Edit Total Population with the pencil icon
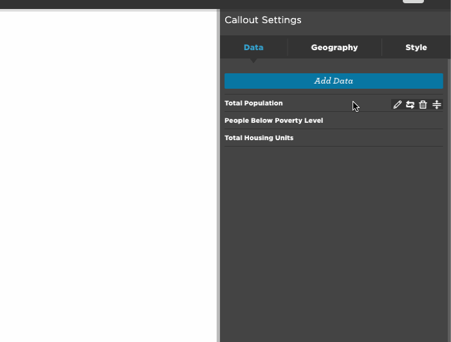 [x=397, y=105]
